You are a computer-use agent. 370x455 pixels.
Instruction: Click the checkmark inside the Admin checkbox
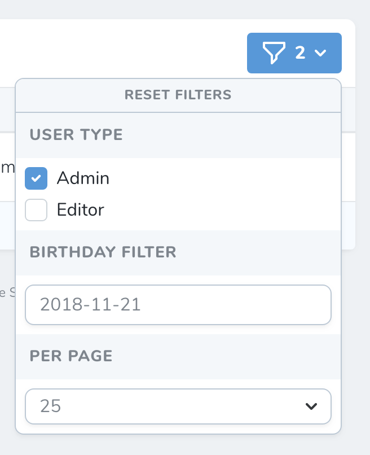pyautogui.click(x=36, y=178)
